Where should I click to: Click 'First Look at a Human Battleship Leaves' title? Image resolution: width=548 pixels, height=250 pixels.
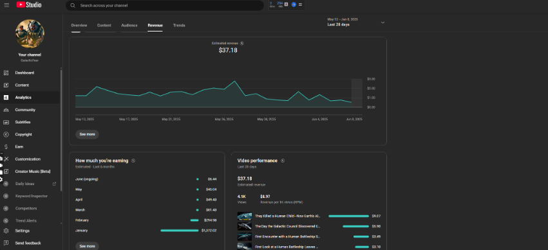[286, 247]
